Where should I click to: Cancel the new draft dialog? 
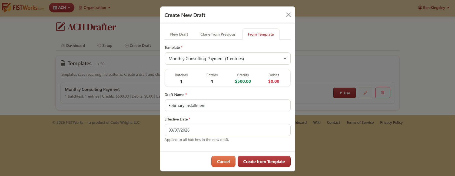point(223,161)
